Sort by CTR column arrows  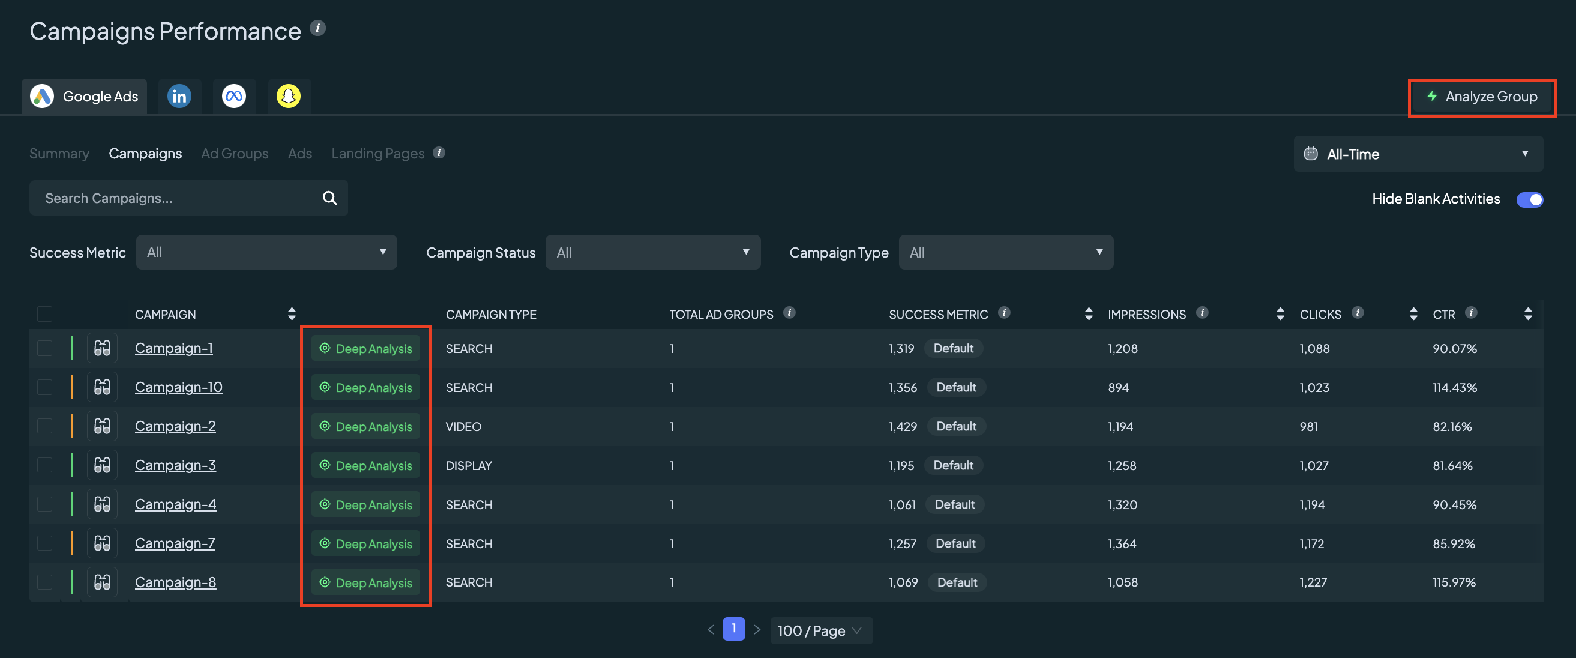tap(1528, 314)
